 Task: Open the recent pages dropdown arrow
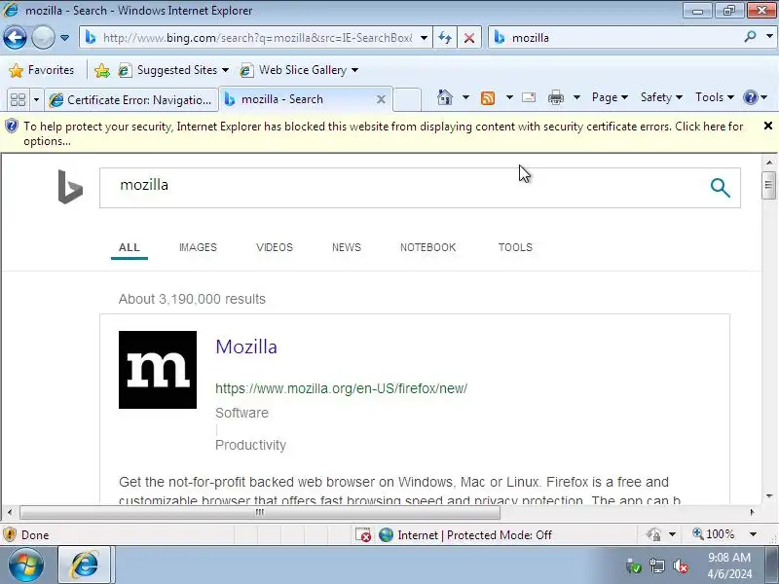(64, 38)
